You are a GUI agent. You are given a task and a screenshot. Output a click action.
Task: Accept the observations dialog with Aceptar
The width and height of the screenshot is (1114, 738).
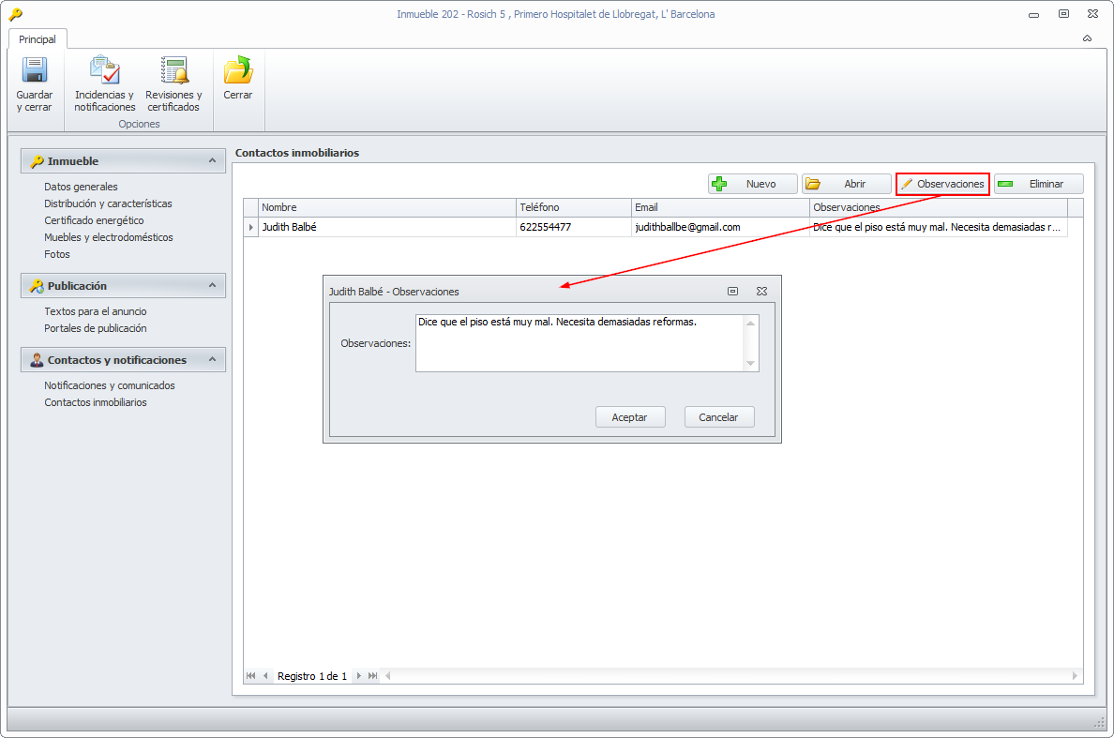coord(630,417)
